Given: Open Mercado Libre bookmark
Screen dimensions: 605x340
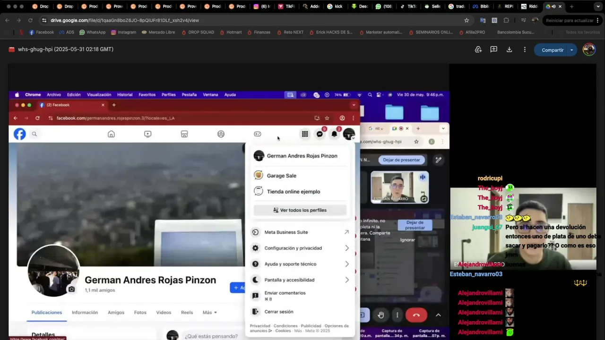Looking at the screenshot, I should point(158,32).
